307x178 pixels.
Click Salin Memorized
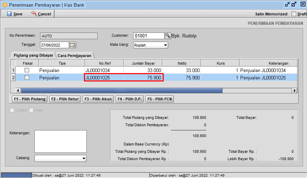[271, 14]
